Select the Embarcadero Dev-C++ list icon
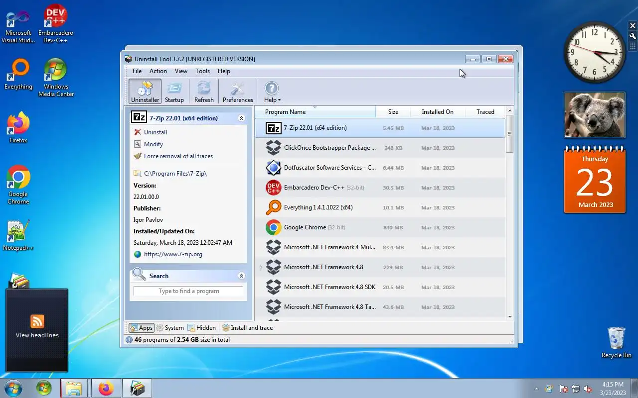The width and height of the screenshot is (638, 398). (273, 188)
